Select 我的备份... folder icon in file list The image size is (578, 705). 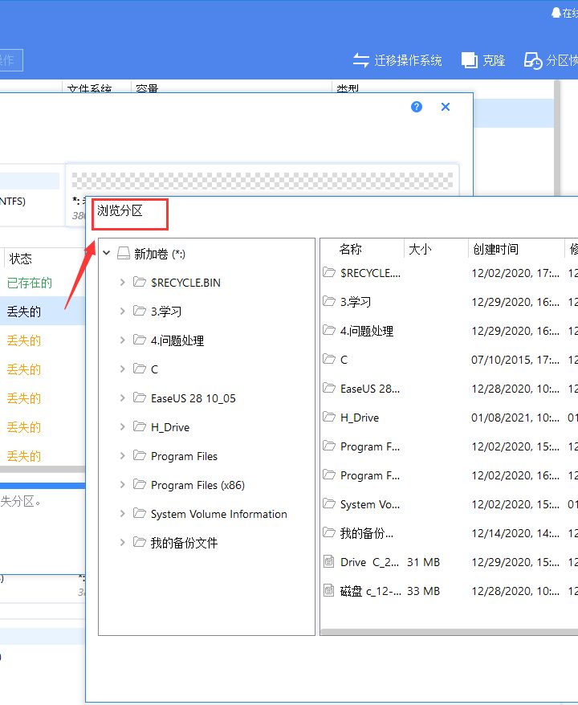[329, 532]
